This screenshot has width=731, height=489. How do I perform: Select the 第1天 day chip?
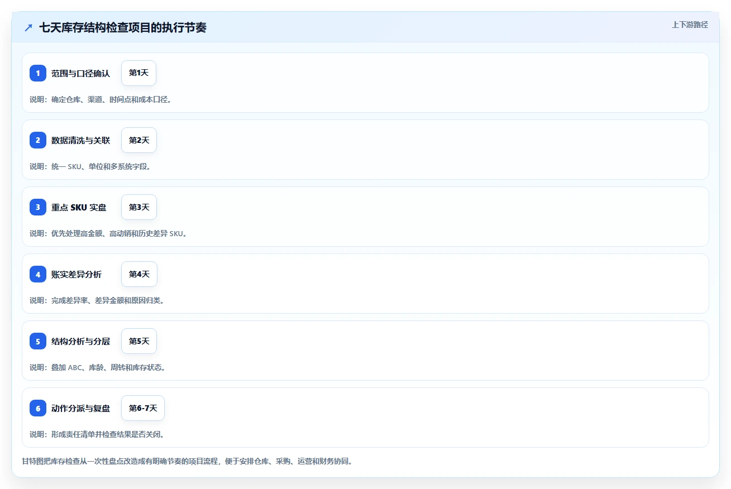point(138,73)
